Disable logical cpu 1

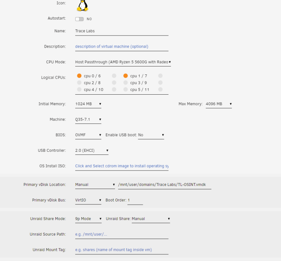126,76
